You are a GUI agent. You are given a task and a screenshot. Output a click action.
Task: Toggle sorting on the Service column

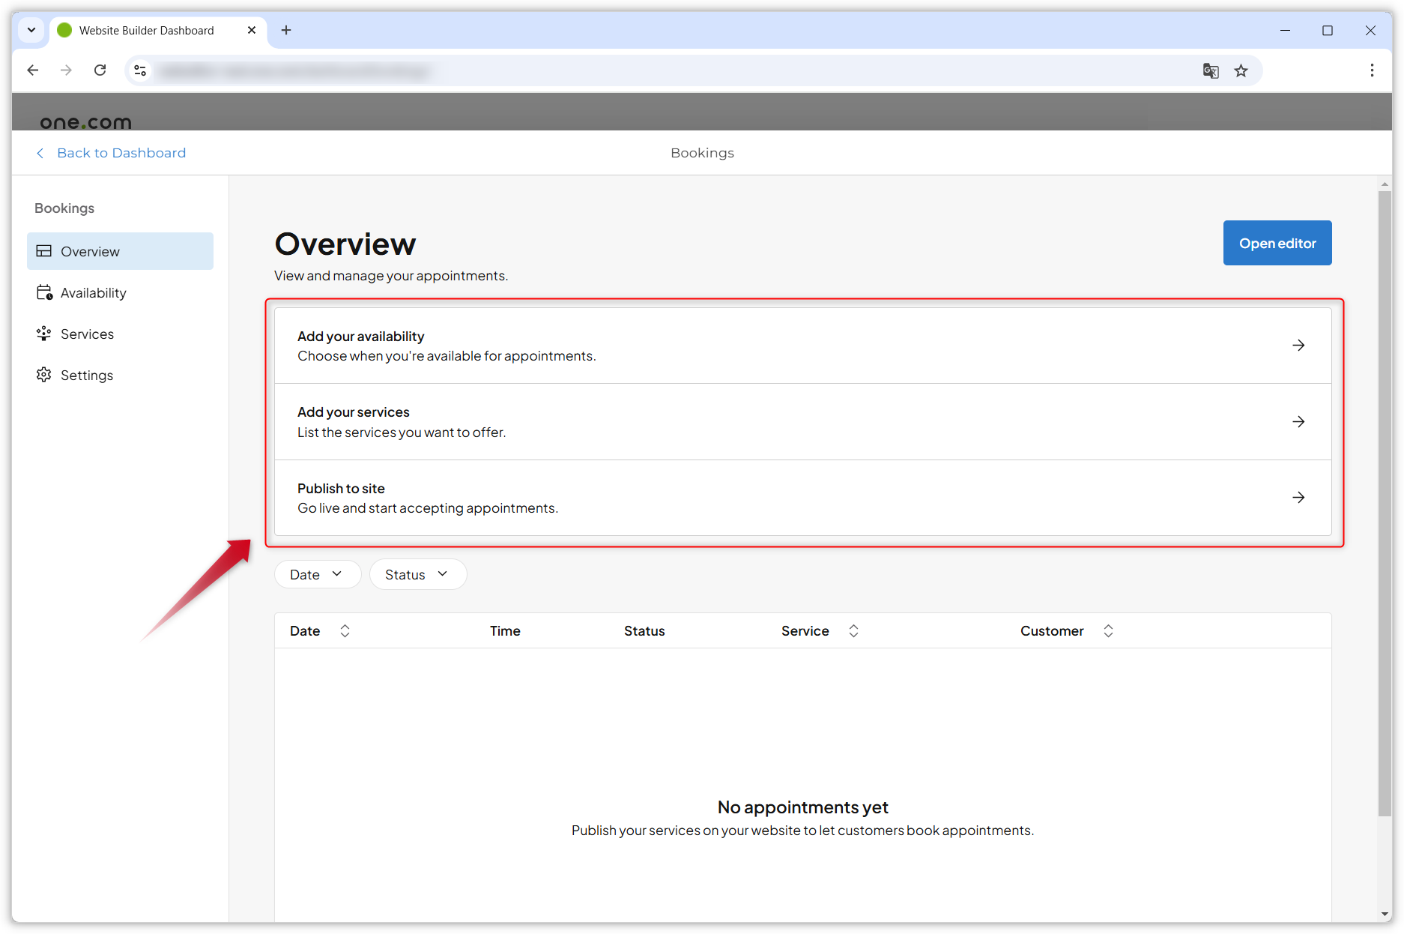coord(853,630)
